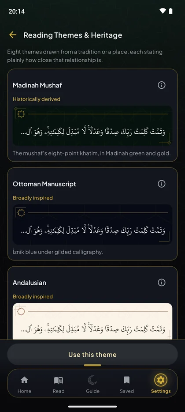Tap Broadly inspired label under Ottoman Manuscript
The height and width of the screenshot is (412, 185).
(33, 198)
